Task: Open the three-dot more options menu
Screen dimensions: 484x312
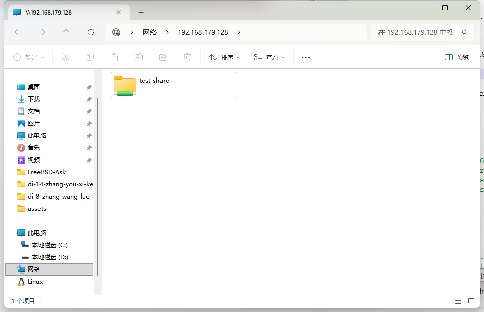Action: tap(306, 57)
